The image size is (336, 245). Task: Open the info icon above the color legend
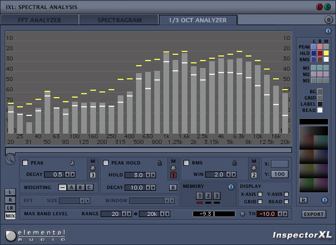(328, 31)
